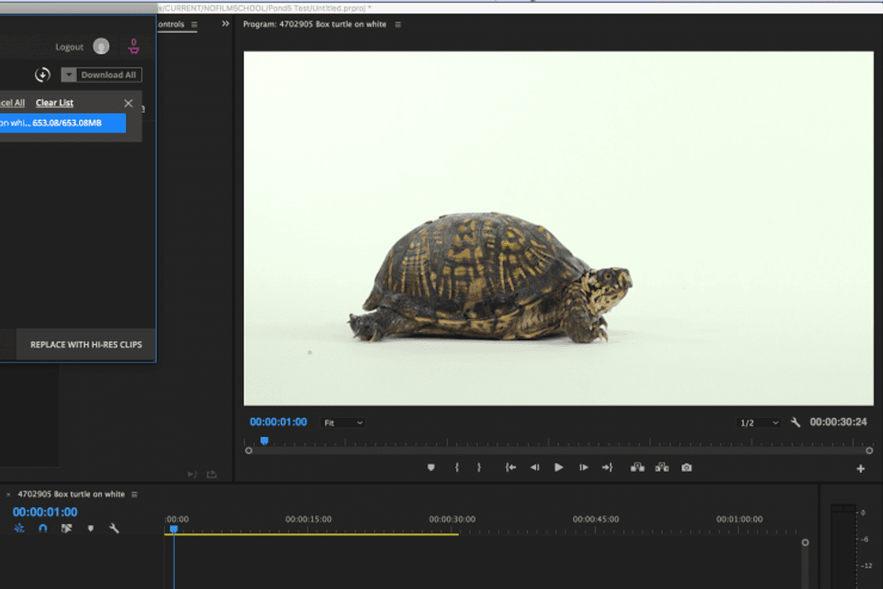The height and width of the screenshot is (589, 883).
Task: Click the circular download icon
Action: (x=43, y=75)
